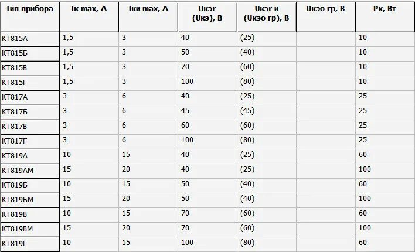Select the КТ815В row label
The width and height of the screenshot is (415, 252).
coord(29,69)
